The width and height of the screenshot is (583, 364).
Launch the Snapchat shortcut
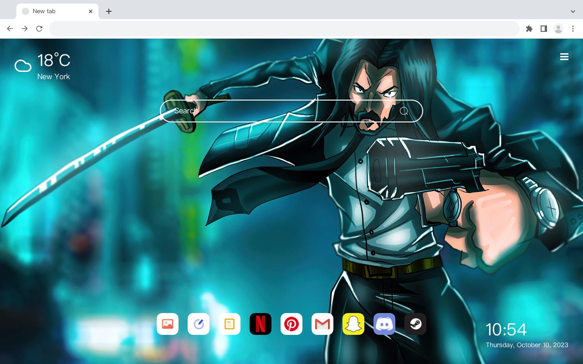tap(353, 324)
